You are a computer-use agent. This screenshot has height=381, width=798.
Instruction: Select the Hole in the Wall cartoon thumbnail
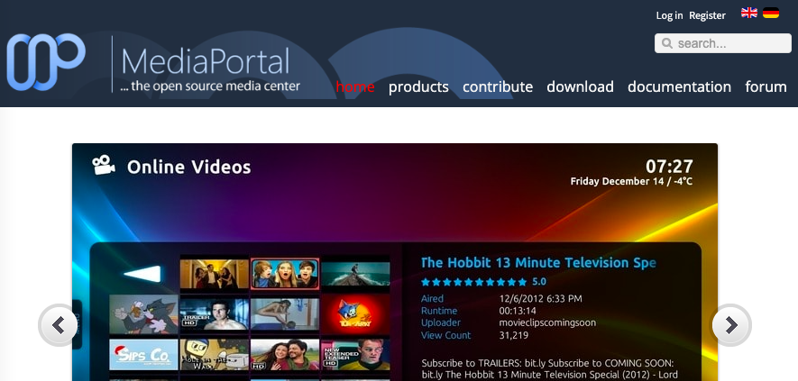(x=215, y=355)
